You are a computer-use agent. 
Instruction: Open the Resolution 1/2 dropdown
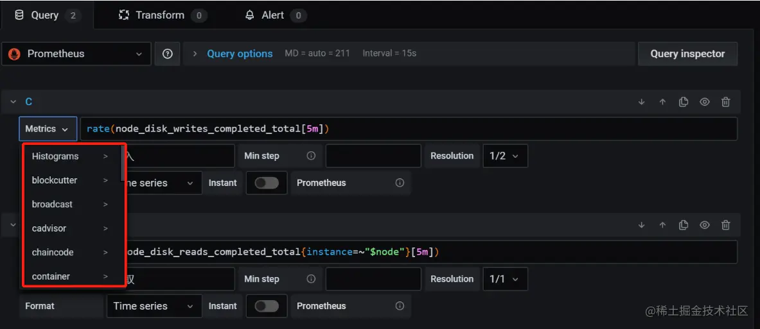click(505, 156)
